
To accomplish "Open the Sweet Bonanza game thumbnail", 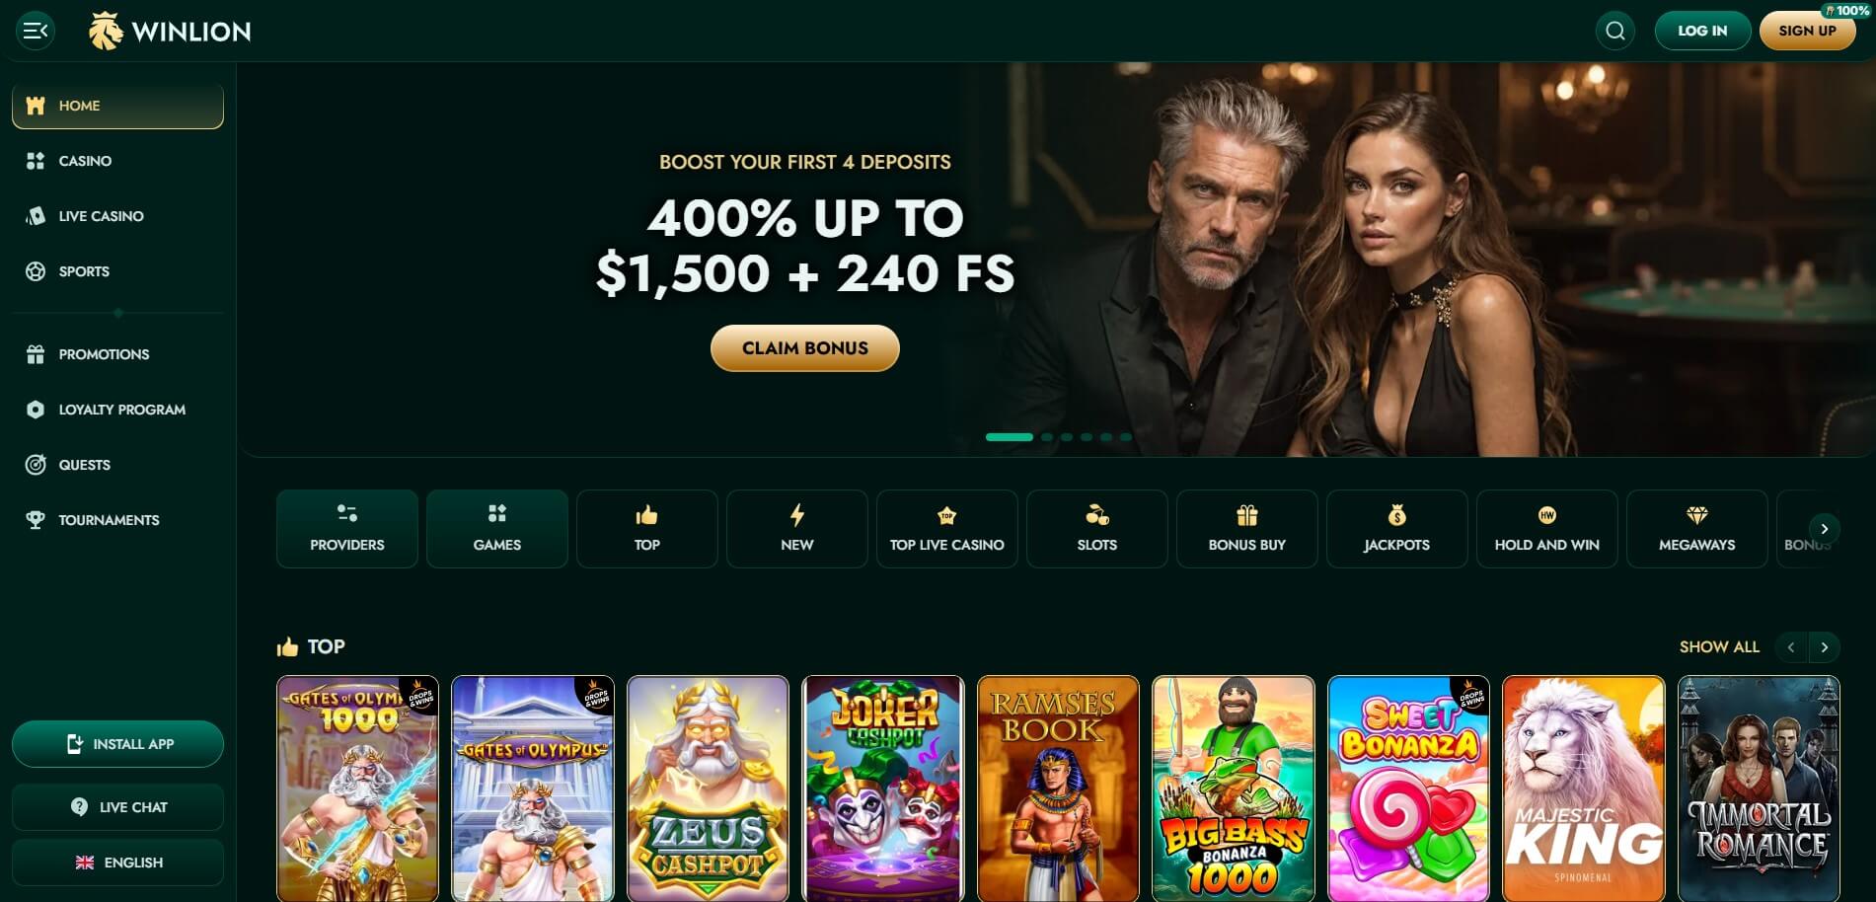I will coord(1408,789).
